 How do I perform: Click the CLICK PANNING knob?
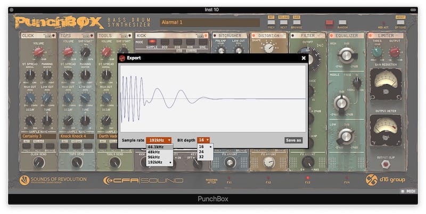click(47, 75)
